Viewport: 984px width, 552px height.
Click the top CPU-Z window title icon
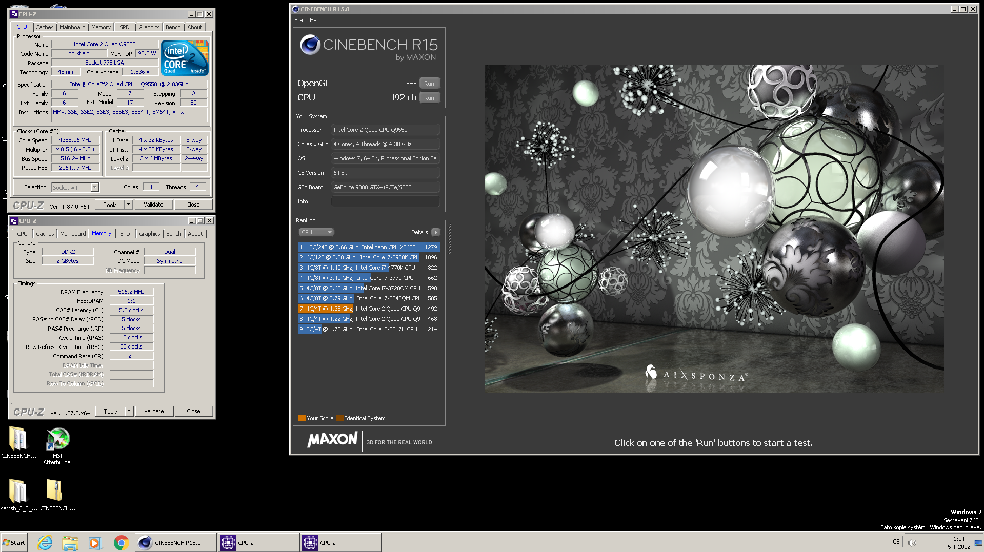click(x=14, y=14)
